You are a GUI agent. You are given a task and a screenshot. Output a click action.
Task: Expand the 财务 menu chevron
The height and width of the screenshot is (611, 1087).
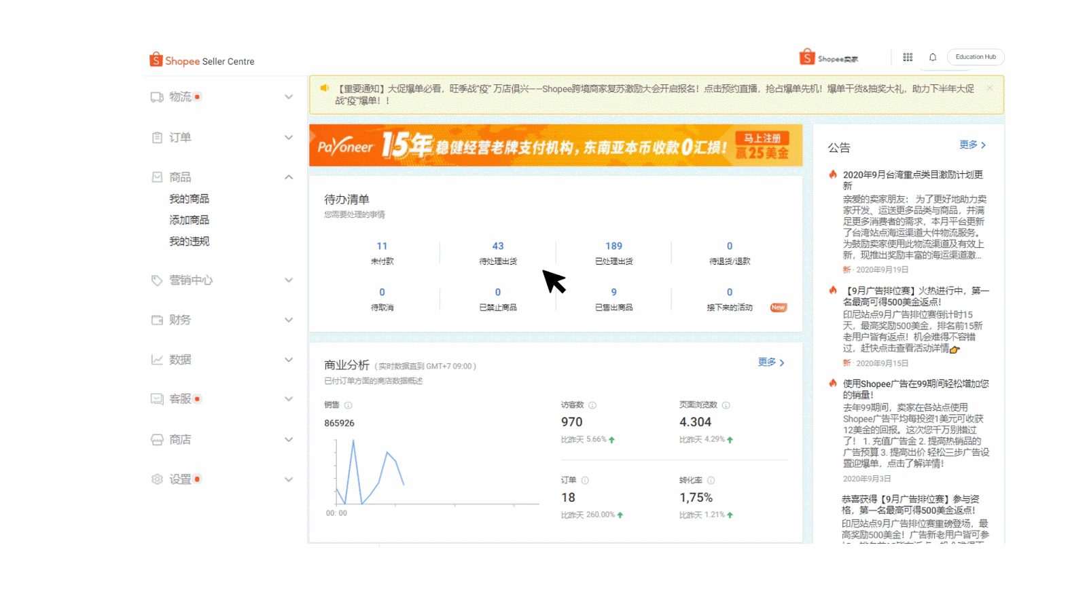coord(289,320)
